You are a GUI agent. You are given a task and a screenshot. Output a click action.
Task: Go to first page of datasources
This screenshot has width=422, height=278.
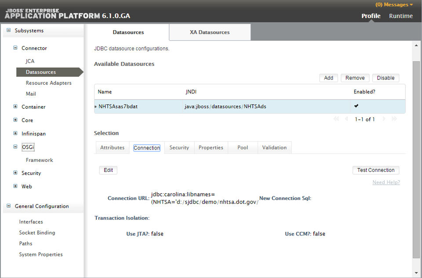(336, 119)
